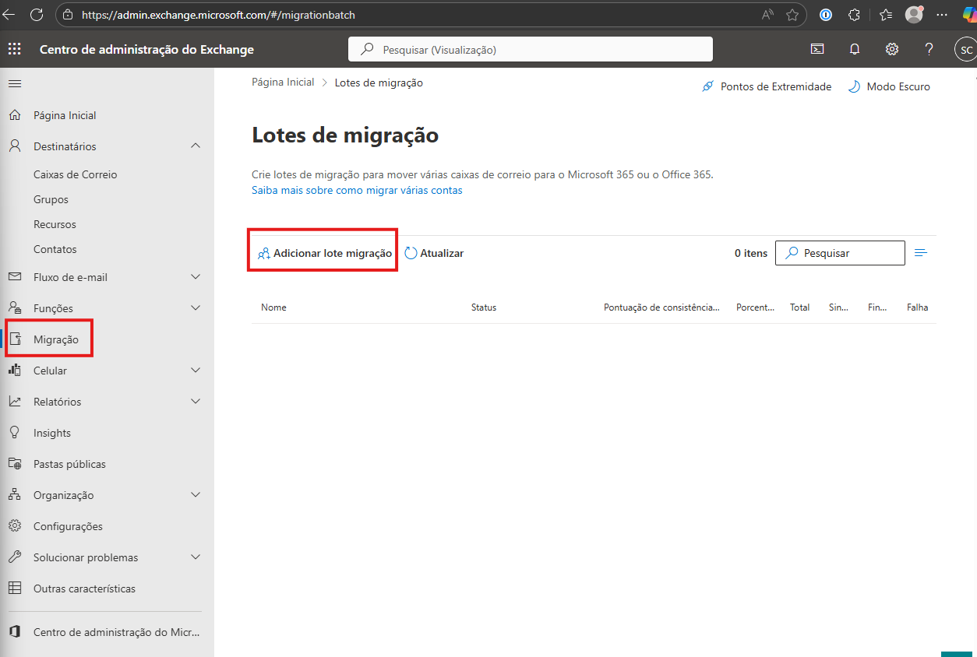This screenshot has height=657, width=977.
Task: Open browser extensions puzzle icon
Action: (x=854, y=14)
